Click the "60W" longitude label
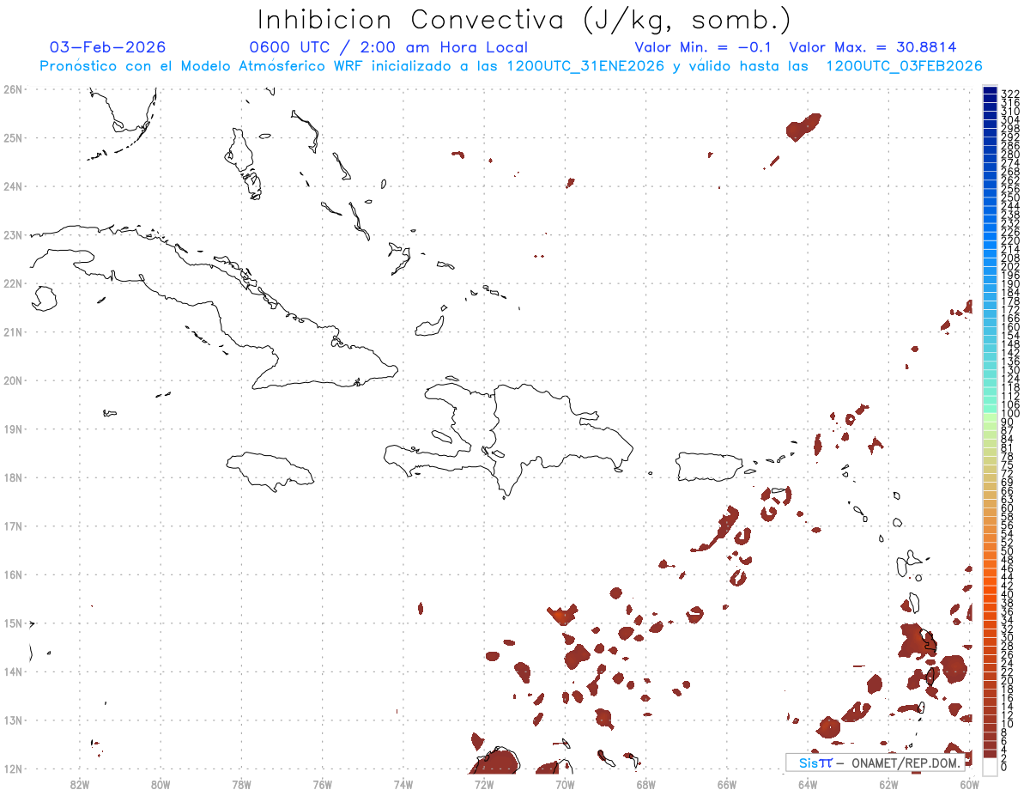The image size is (1030, 796). (x=970, y=783)
